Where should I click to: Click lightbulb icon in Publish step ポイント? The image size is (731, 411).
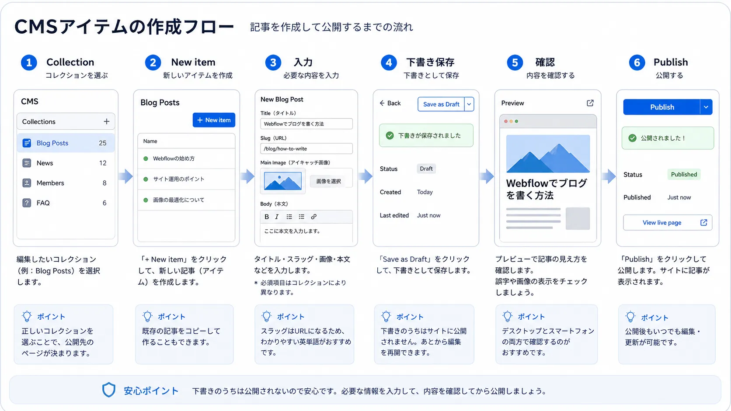pos(630,317)
